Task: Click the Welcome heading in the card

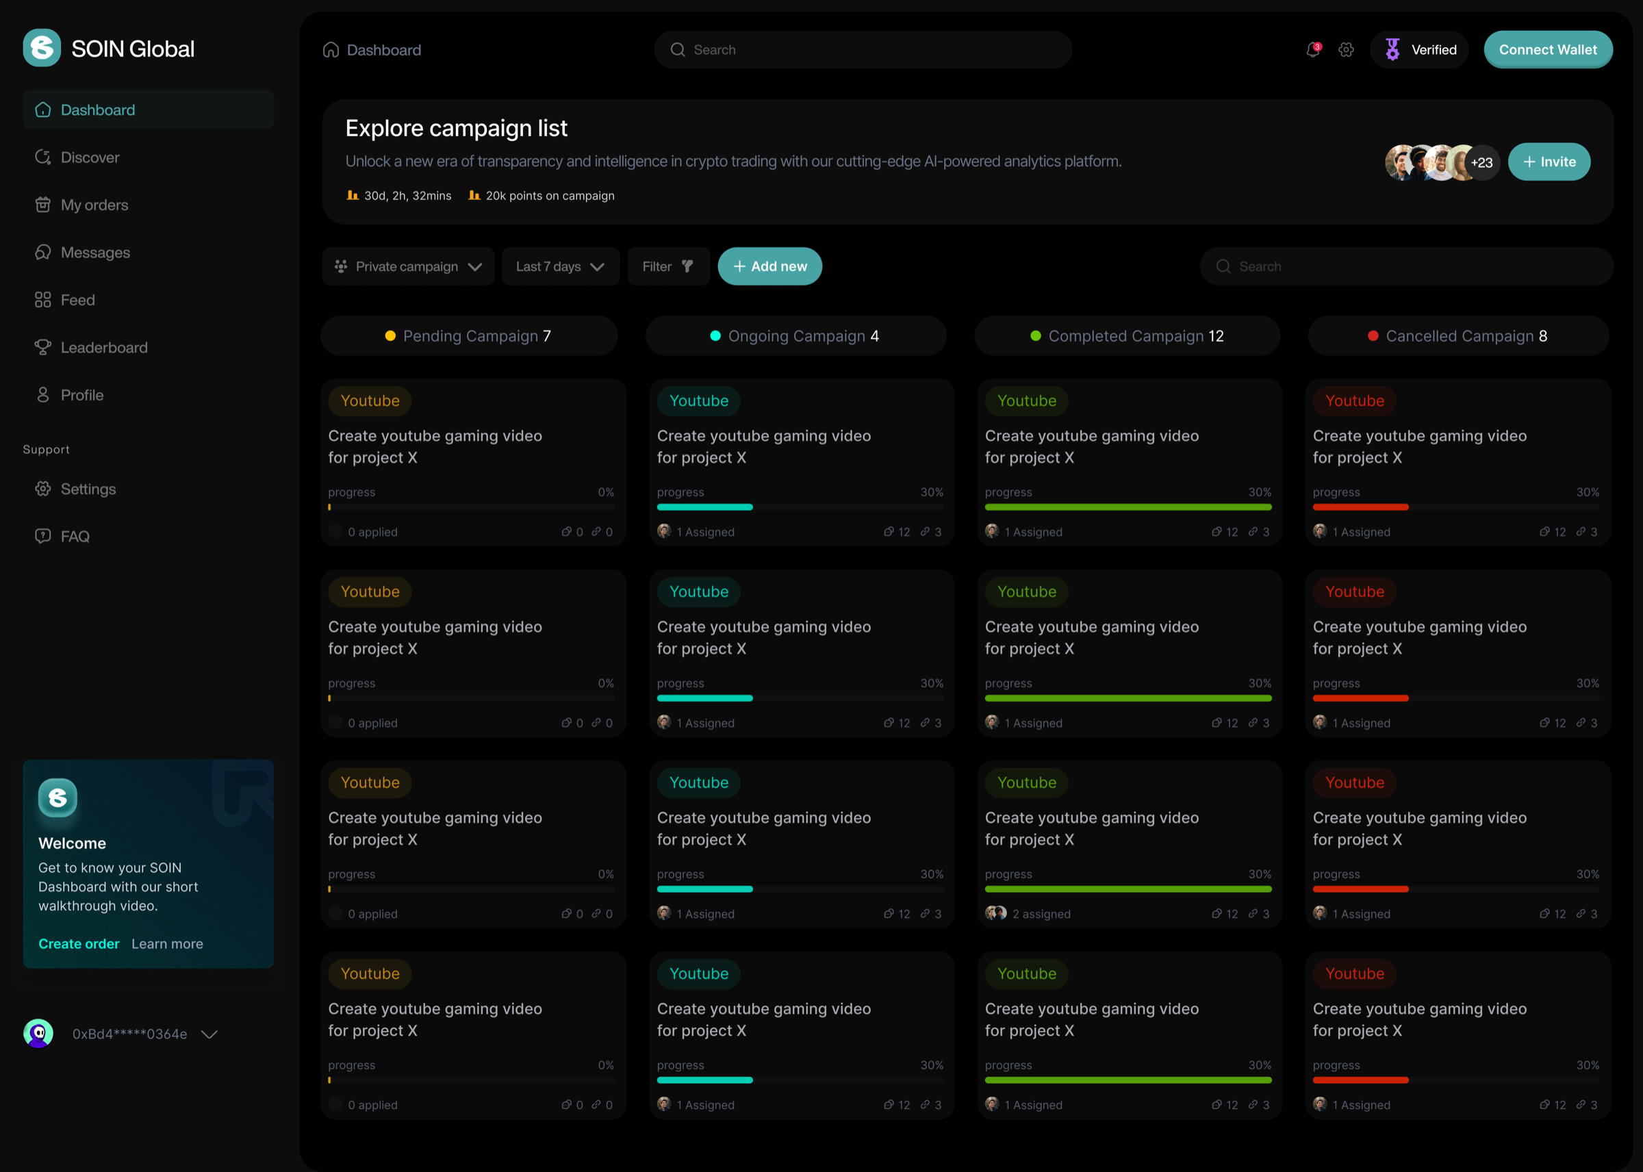Action: point(72,843)
